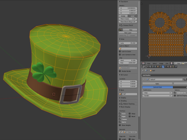Show vertex normals icon under Normals

click(x=120, y=132)
